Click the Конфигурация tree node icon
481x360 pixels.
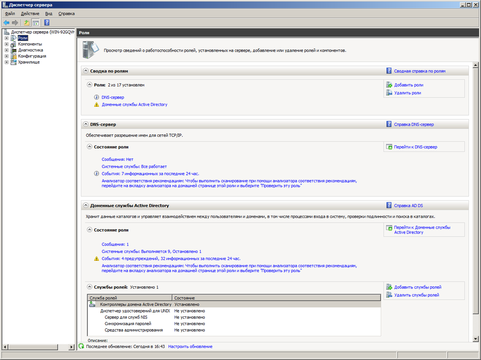[14, 56]
